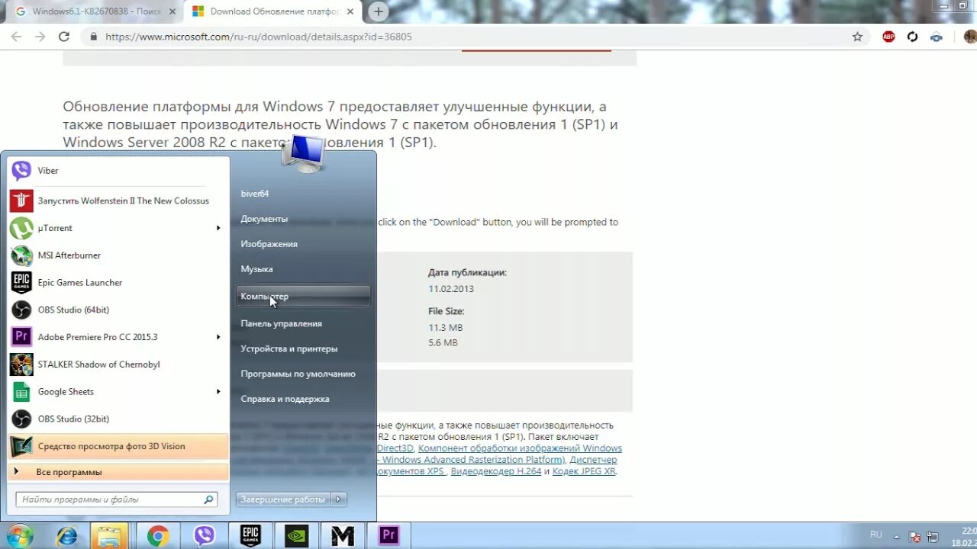Screen dimensions: 977x549
Task: Switch to Chrome on taskbar
Action: pyautogui.click(x=158, y=536)
